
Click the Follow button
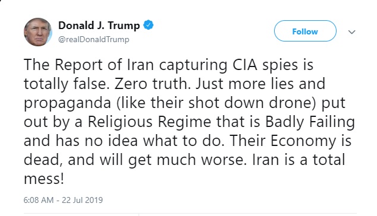(305, 31)
